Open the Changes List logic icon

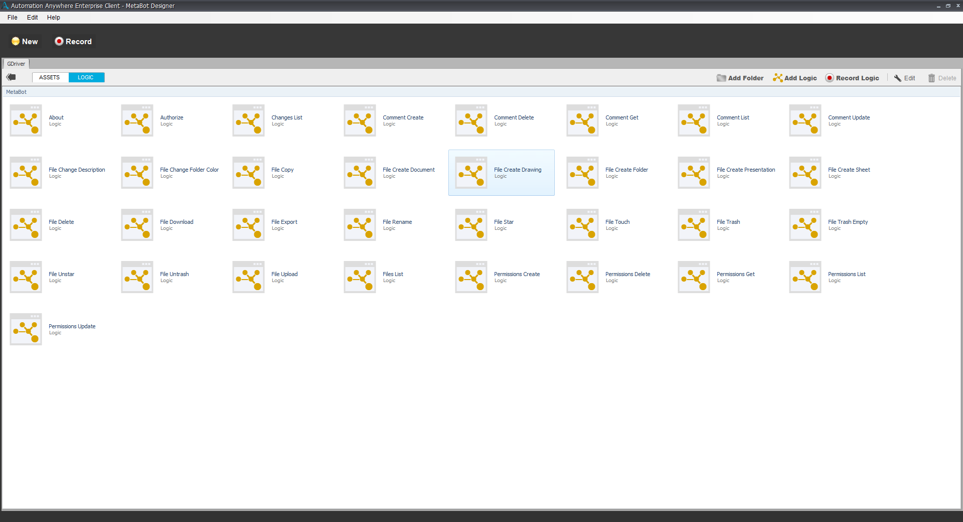pos(248,120)
